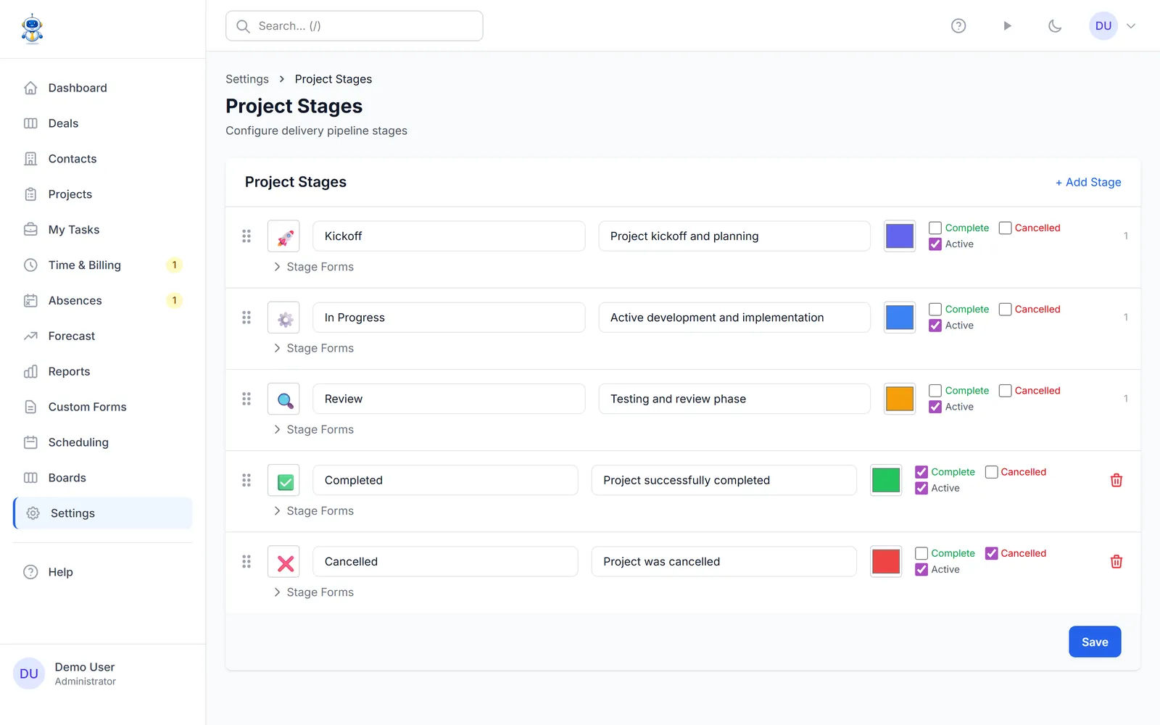Viewport: 1160px width, 725px height.
Task: Open Absences in the sidebar
Action: pos(102,301)
